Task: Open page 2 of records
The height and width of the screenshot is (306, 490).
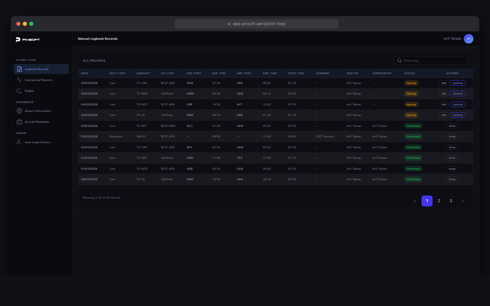Action: pos(439,201)
